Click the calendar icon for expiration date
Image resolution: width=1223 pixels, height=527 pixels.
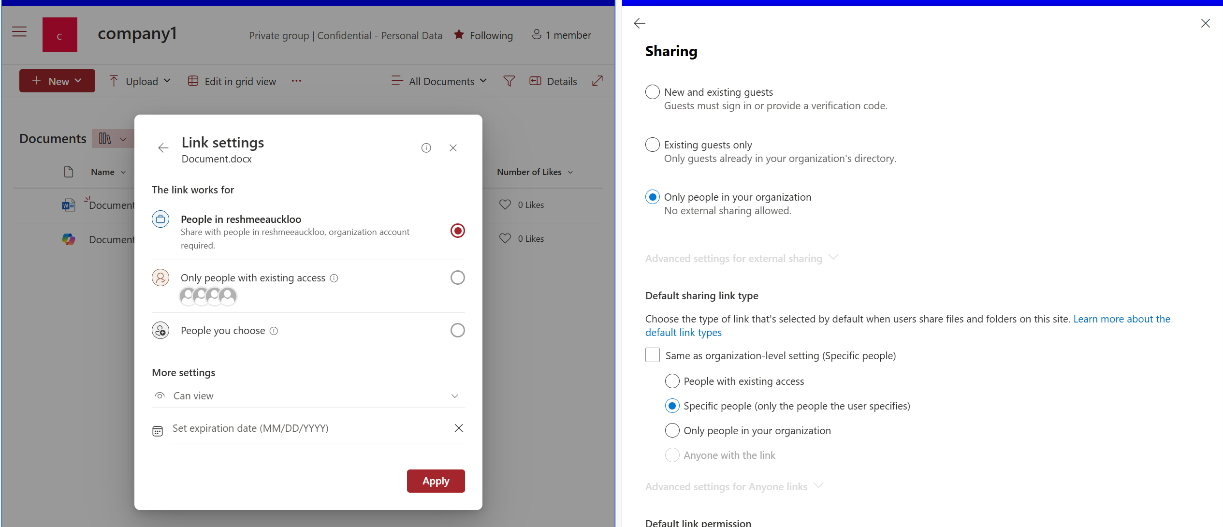pos(158,430)
